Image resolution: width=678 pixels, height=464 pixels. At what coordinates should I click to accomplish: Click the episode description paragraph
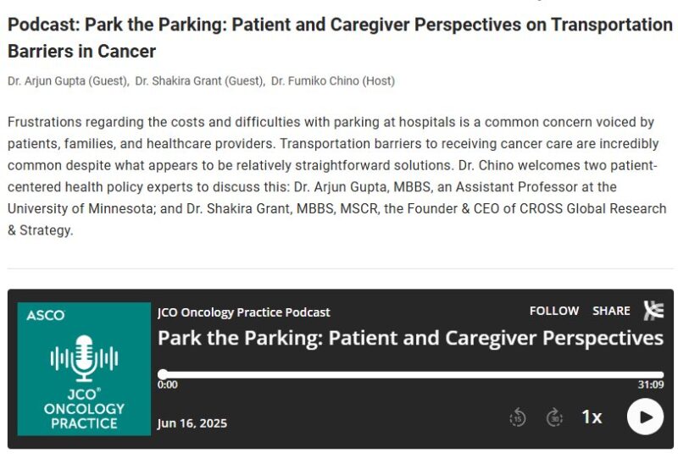tap(337, 176)
